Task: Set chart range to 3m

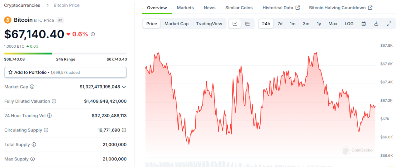Action: point(306,24)
